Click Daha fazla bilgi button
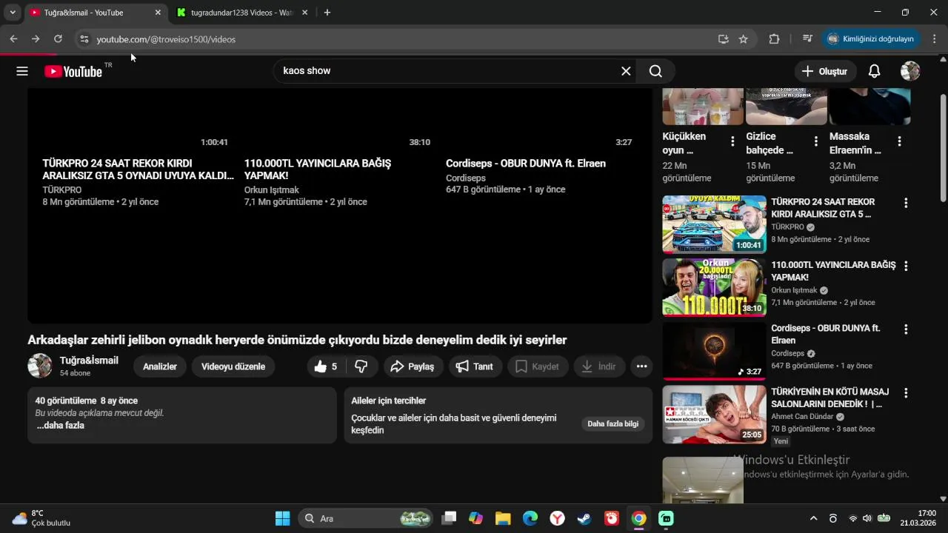Screen dimensions: 948x533 coord(612,424)
